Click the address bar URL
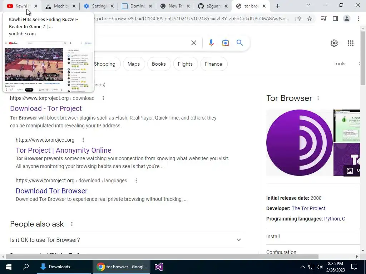Screen dimensions: 366x274 point(191,19)
